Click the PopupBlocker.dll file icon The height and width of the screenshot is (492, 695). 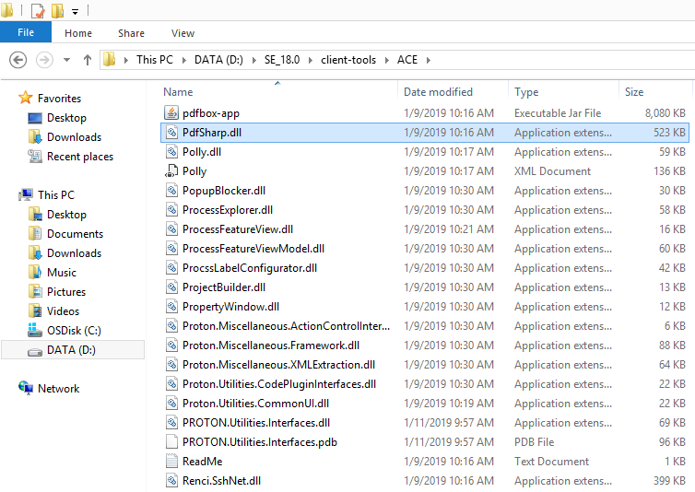171,191
